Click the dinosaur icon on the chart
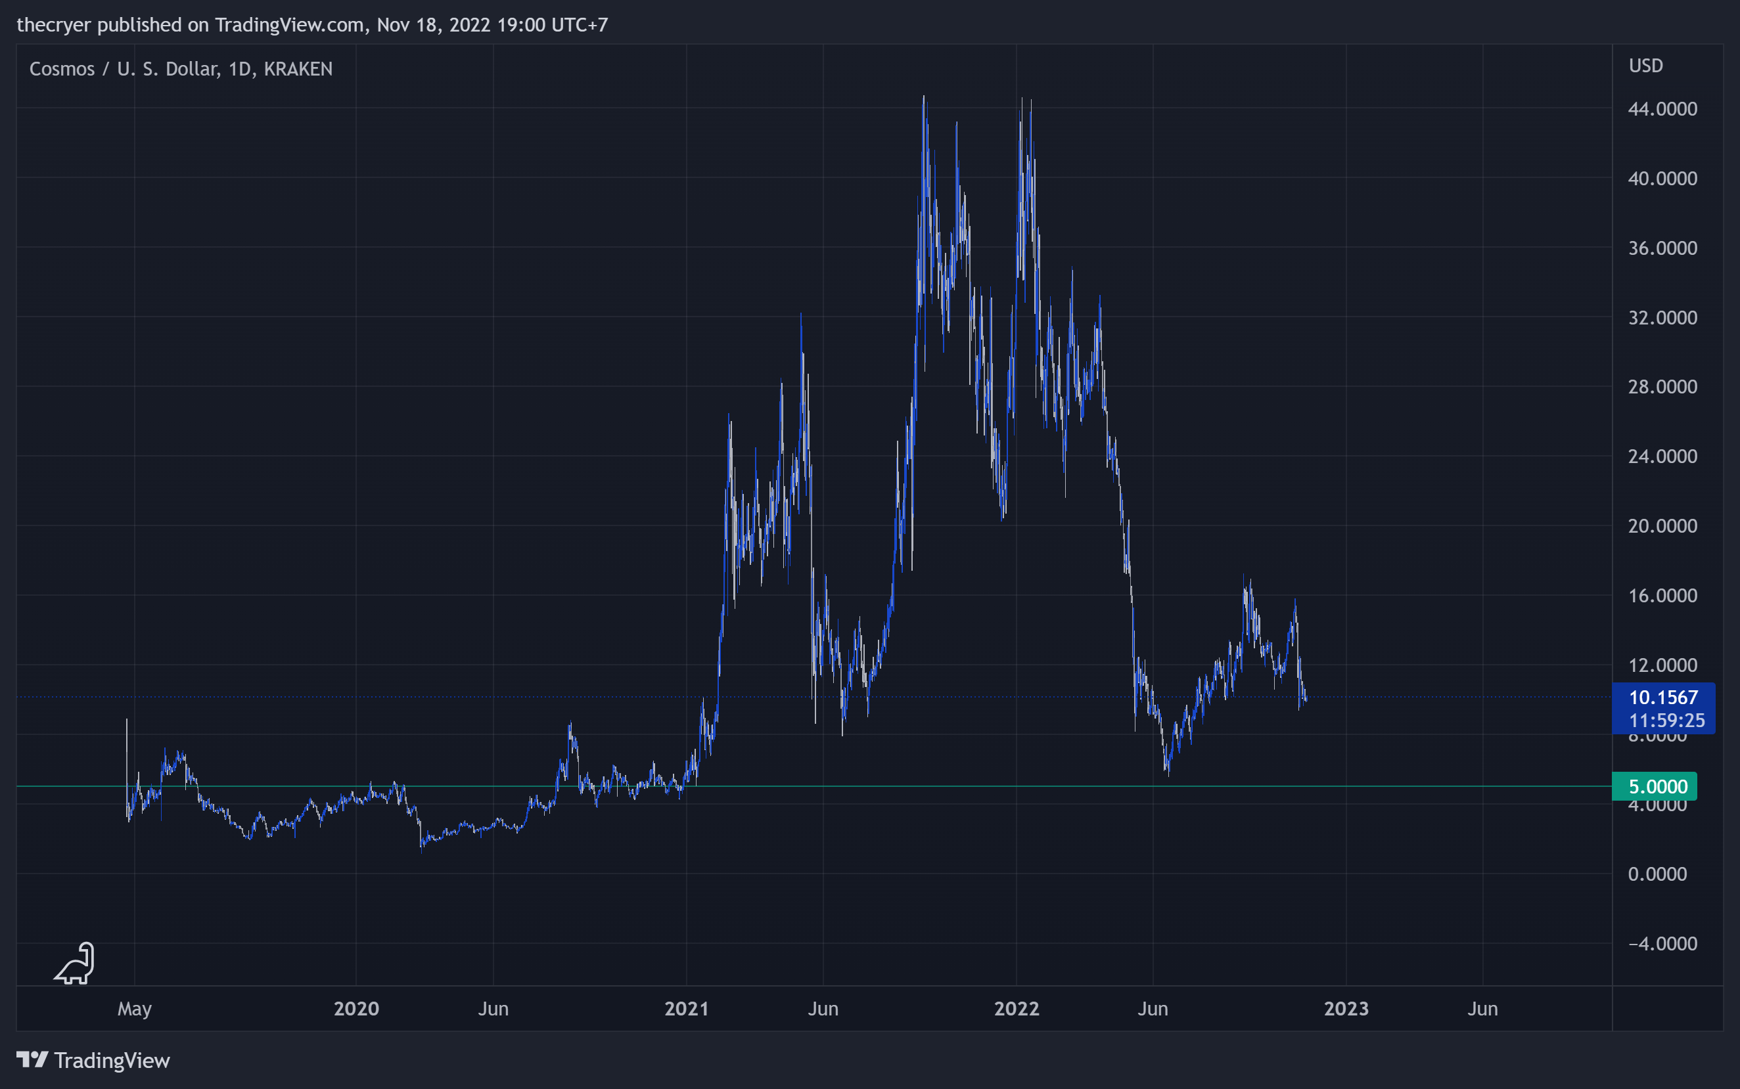Image resolution: width=1740 pixels, height=1089 pixels. pyautogui.click(x=75, y=963)
